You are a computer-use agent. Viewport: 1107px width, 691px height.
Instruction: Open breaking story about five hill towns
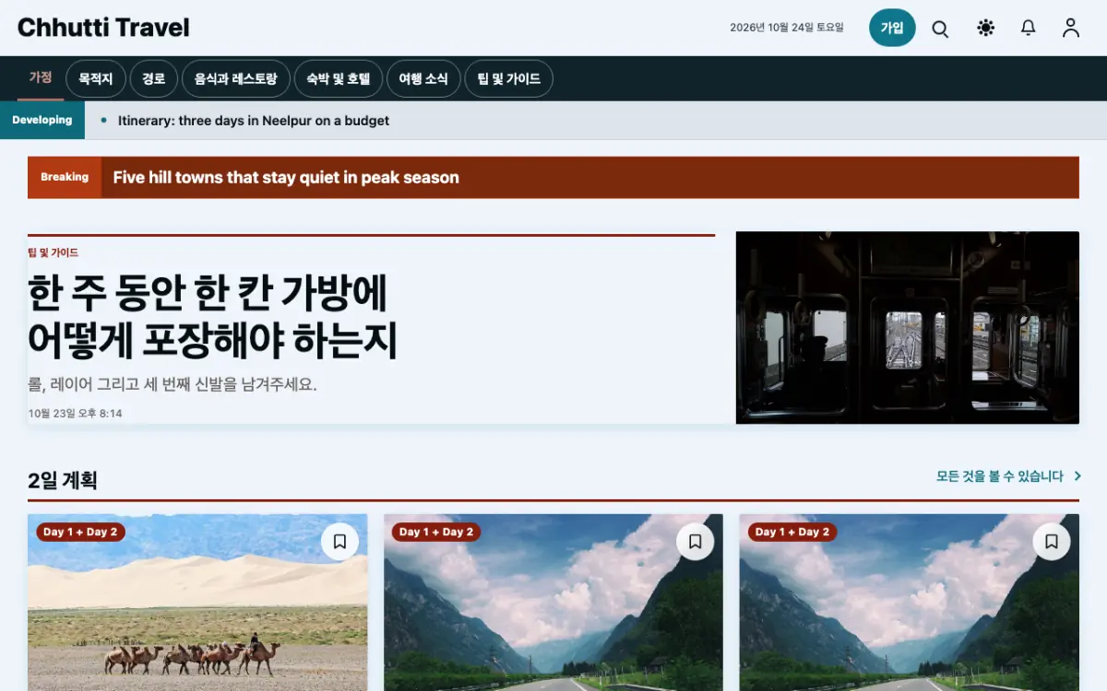pyautogui.click(x=286, y=178)
